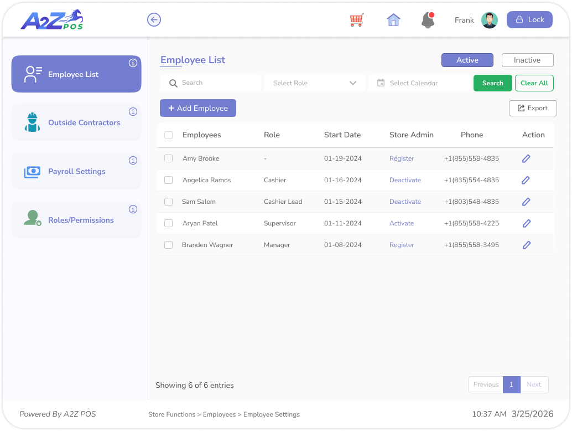572x431 pixels.
Task: Click Deactivate for Angelica Ramos
Action: click(x=405, y=180)
